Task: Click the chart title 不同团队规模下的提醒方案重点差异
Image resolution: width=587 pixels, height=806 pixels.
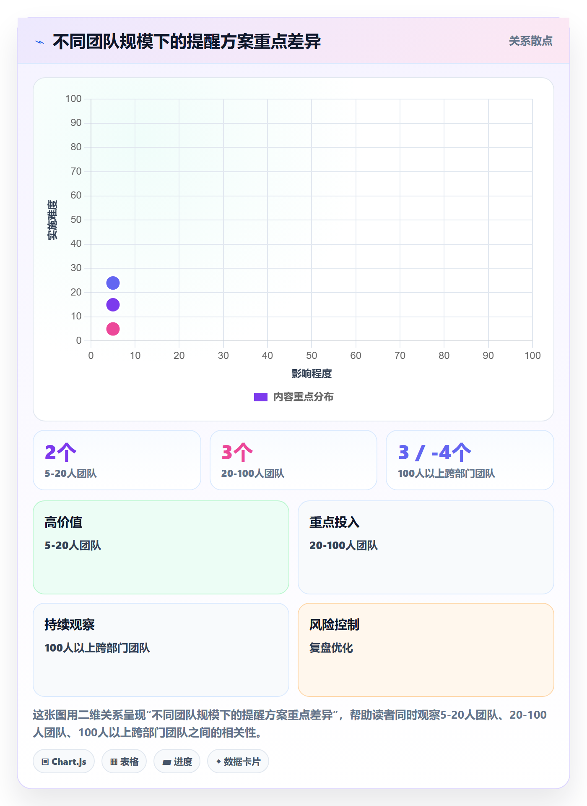Action: pyautogui.click(x=187, y=42)
